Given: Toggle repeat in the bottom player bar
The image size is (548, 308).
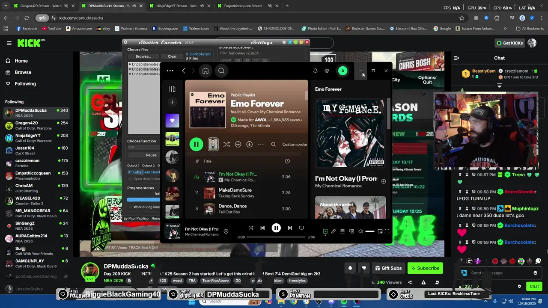Looking at the screenshot, I should coord(301,228).
